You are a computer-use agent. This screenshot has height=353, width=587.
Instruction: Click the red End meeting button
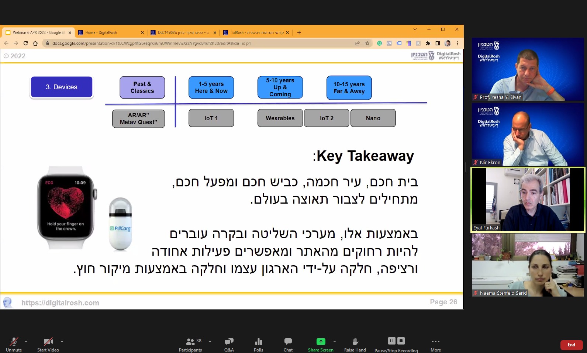(571, 345)
